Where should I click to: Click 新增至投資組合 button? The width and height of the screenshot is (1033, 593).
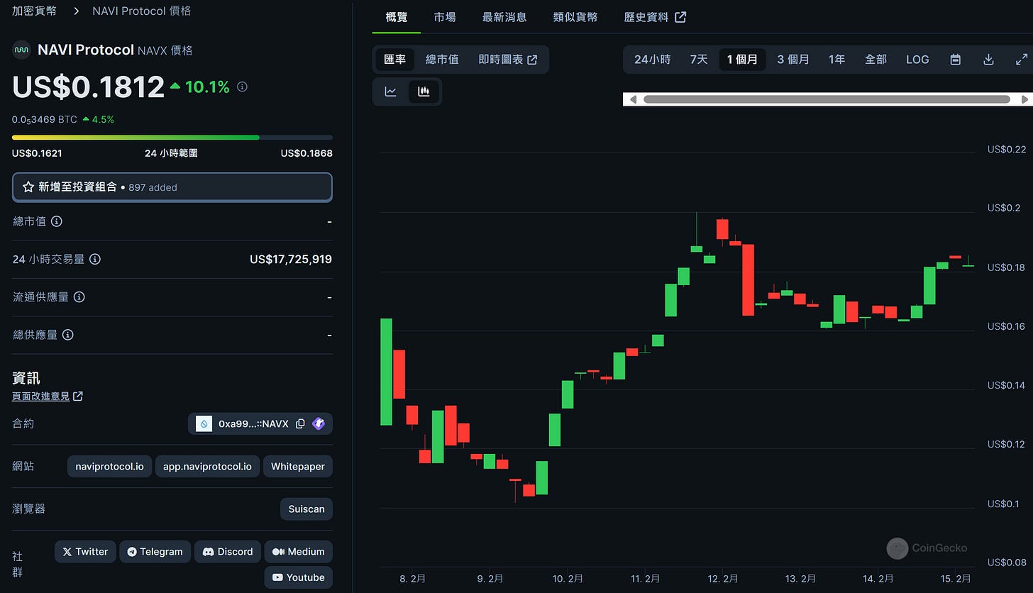point(172,187)
